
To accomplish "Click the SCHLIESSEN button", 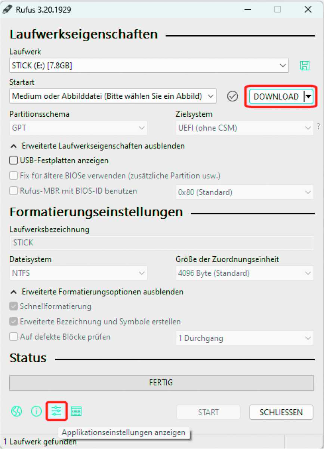I will pyautogui.click(x=281, y=412).
